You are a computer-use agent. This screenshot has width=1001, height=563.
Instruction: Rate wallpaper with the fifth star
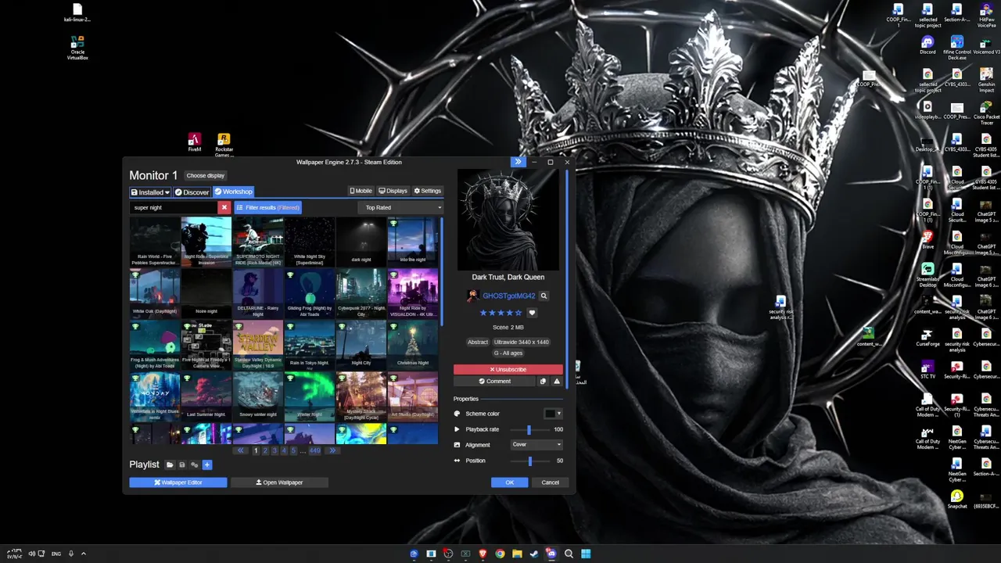coord(518,313)
